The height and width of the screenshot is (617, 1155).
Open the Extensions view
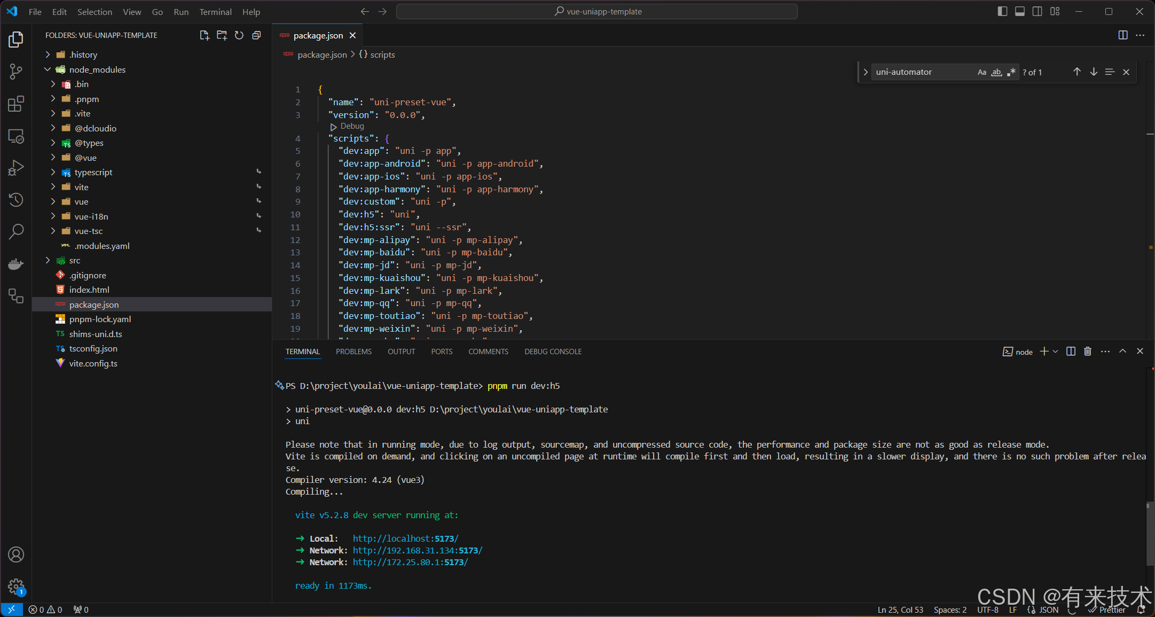click(16, 104)
